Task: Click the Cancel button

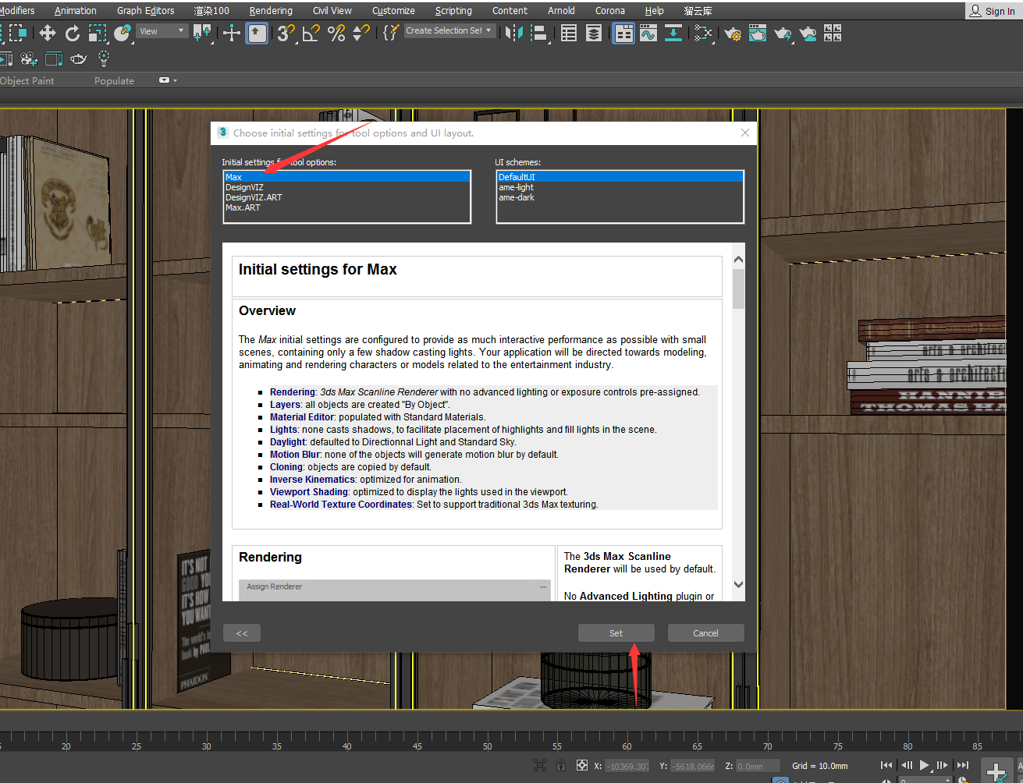Action: 705,633
